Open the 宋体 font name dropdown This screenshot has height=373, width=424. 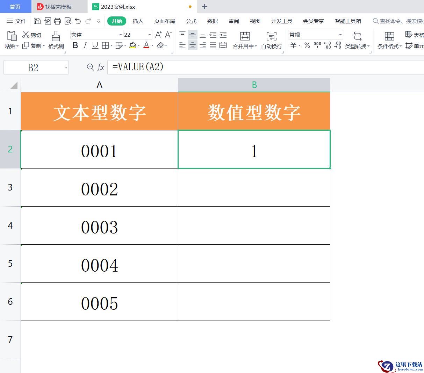pyautogui.click(x=121, y=35)
